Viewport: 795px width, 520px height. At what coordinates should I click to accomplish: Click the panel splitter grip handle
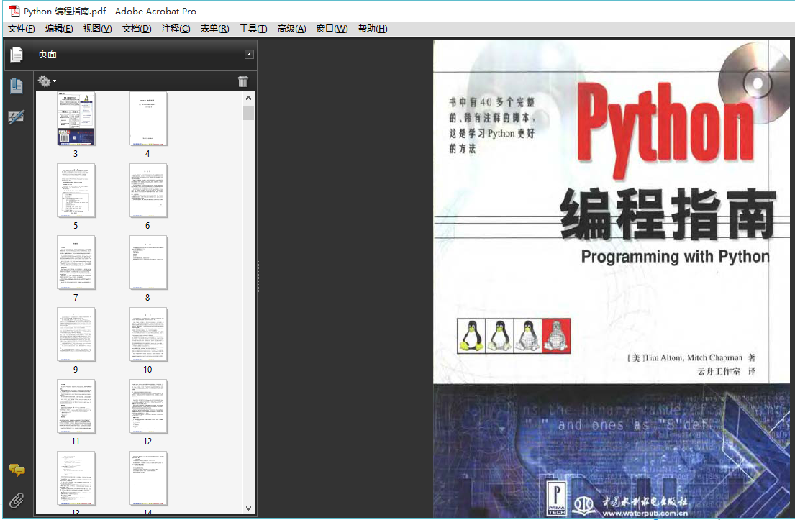pyautogui.click(x=259, y=277)
